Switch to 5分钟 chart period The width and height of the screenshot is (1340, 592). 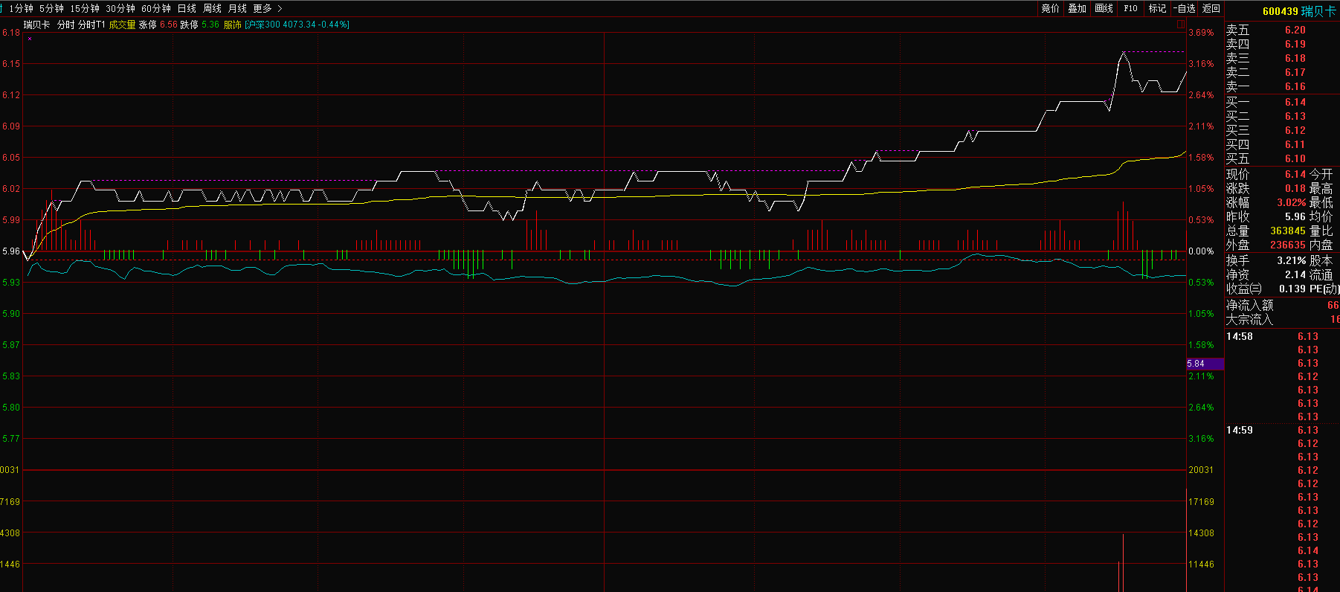[51, 8]
